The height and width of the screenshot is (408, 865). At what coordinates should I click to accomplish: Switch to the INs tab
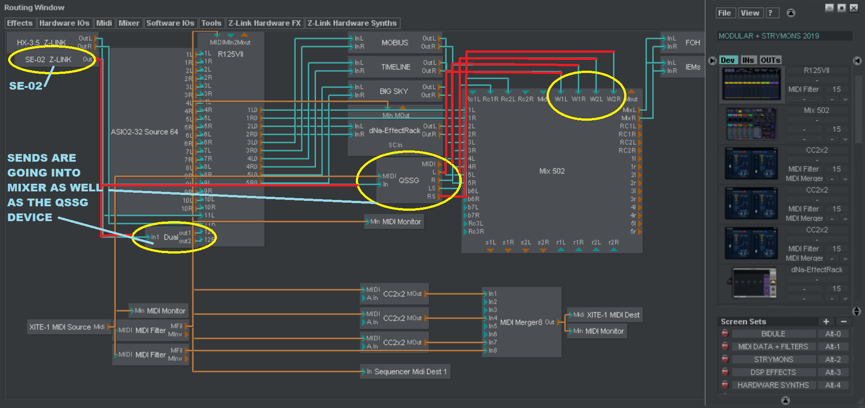748,60
